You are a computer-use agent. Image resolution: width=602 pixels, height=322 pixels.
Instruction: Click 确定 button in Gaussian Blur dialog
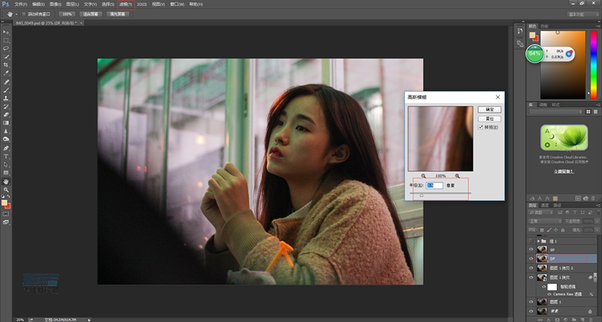pyautogui.click(x=490, y=109)
